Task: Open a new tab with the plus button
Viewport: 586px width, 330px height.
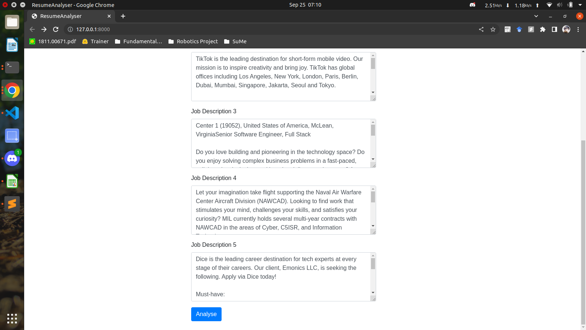Action: click(x=123, y=16)
